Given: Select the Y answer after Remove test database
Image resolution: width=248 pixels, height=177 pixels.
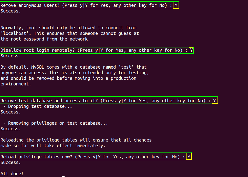Looking at the screenshot, I should [x=215, y=101].
